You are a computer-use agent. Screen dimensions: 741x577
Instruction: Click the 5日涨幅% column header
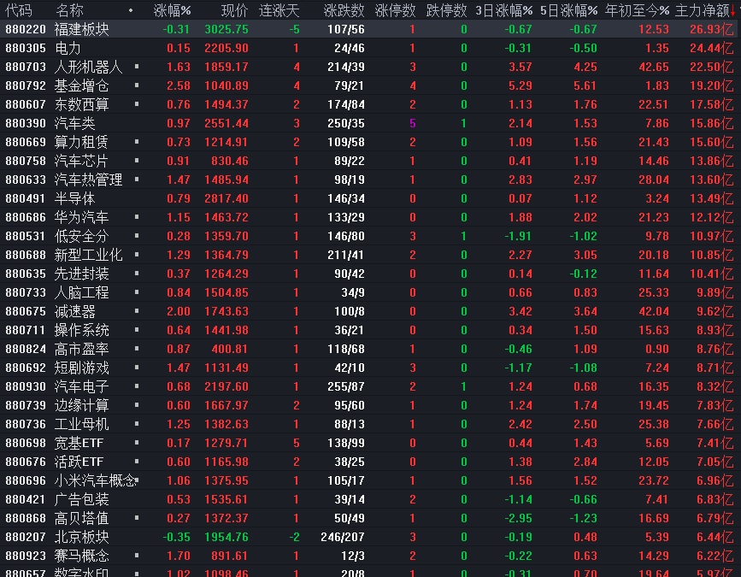[x=568, y=10]
